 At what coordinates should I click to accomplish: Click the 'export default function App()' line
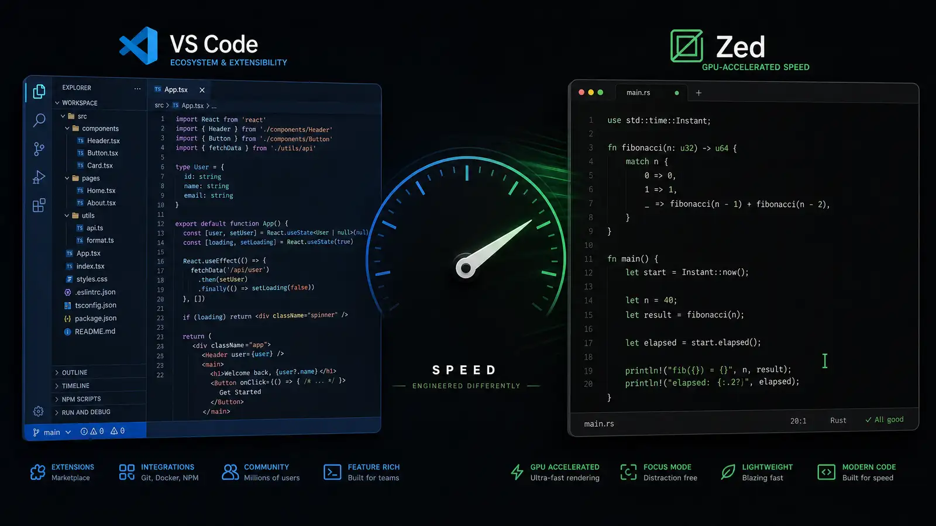pyautogui.click(x=232, y=224)
